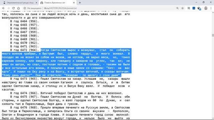Click the text 'В год 6472 (964).'
The width and height of the screenshot is (214, 120).
coord(24,50)
